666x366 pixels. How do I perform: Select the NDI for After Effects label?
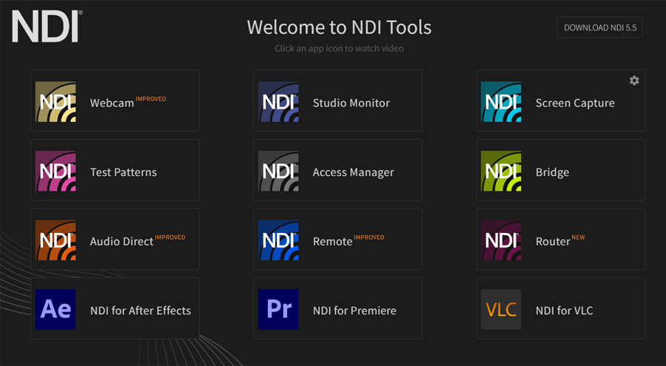(x=141, y=311)
